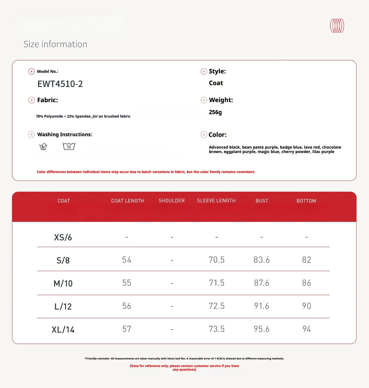Click the 30 degree wash tub icon
Screen dimensions: 369x388
point(69,146)
